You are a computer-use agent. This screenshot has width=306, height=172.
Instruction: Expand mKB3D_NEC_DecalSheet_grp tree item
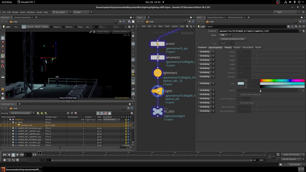[13, 128]
